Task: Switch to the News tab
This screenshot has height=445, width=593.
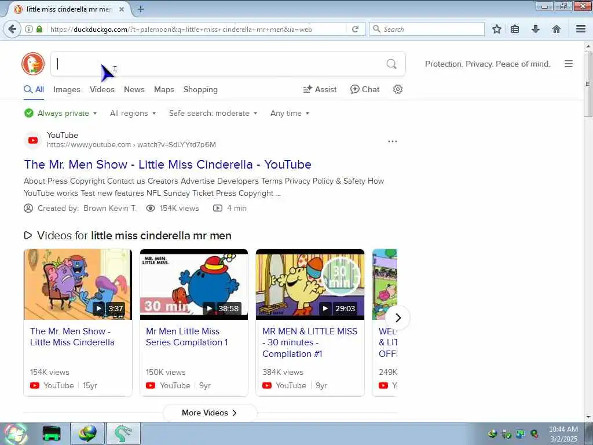Action: pos(134,90)
